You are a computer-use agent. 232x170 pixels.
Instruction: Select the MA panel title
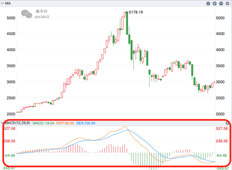coord(8,3)
